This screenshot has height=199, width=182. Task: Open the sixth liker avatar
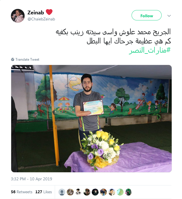tap(103, 192)
